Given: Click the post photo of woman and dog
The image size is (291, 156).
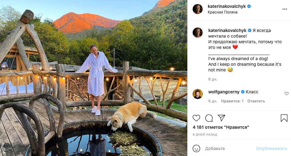Looking at the screenshot, I should coord(94,78).
